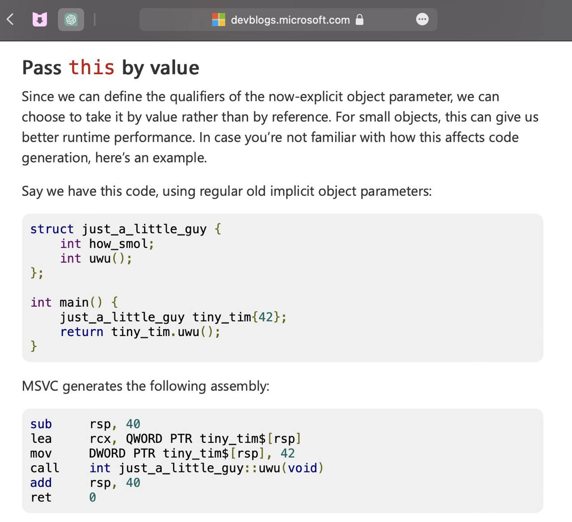This screenshot has height=522, width=572.
Task: Click the paragraph starting "Say we have"
Action: (x=227, y=191)
